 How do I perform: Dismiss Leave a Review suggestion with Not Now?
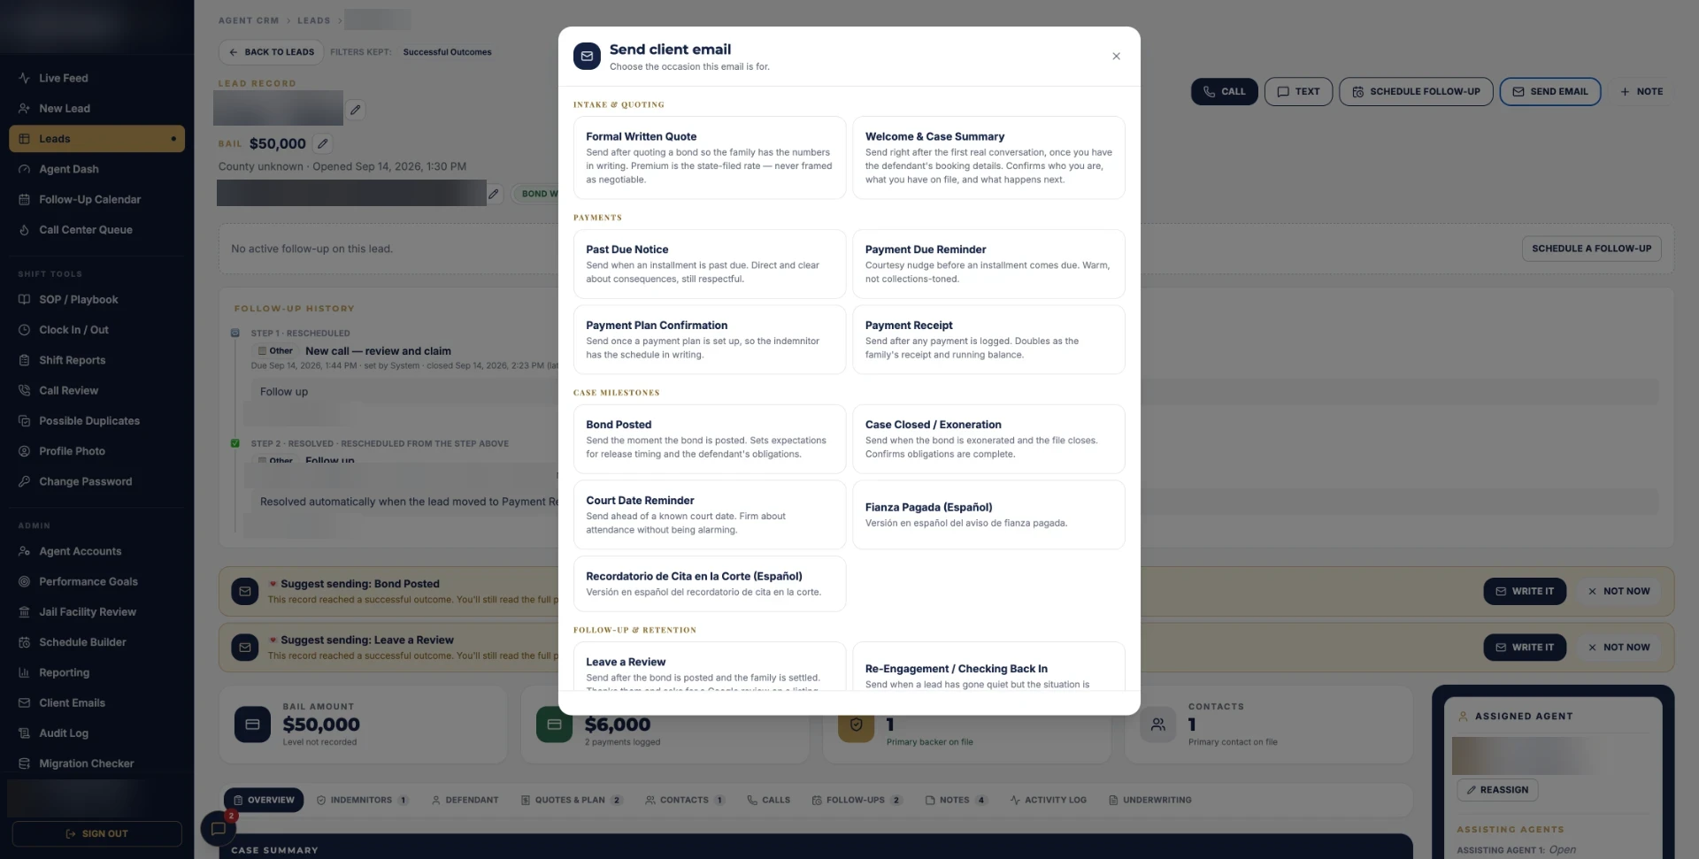pos(1618,647)
